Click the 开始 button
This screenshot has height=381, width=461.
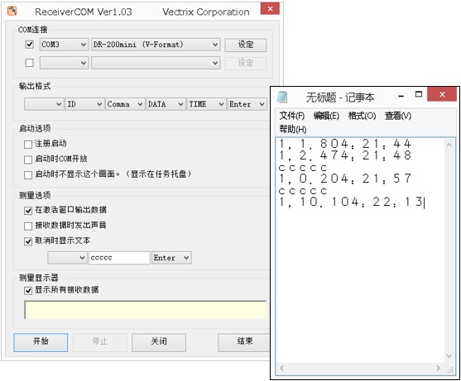[41, 342]
